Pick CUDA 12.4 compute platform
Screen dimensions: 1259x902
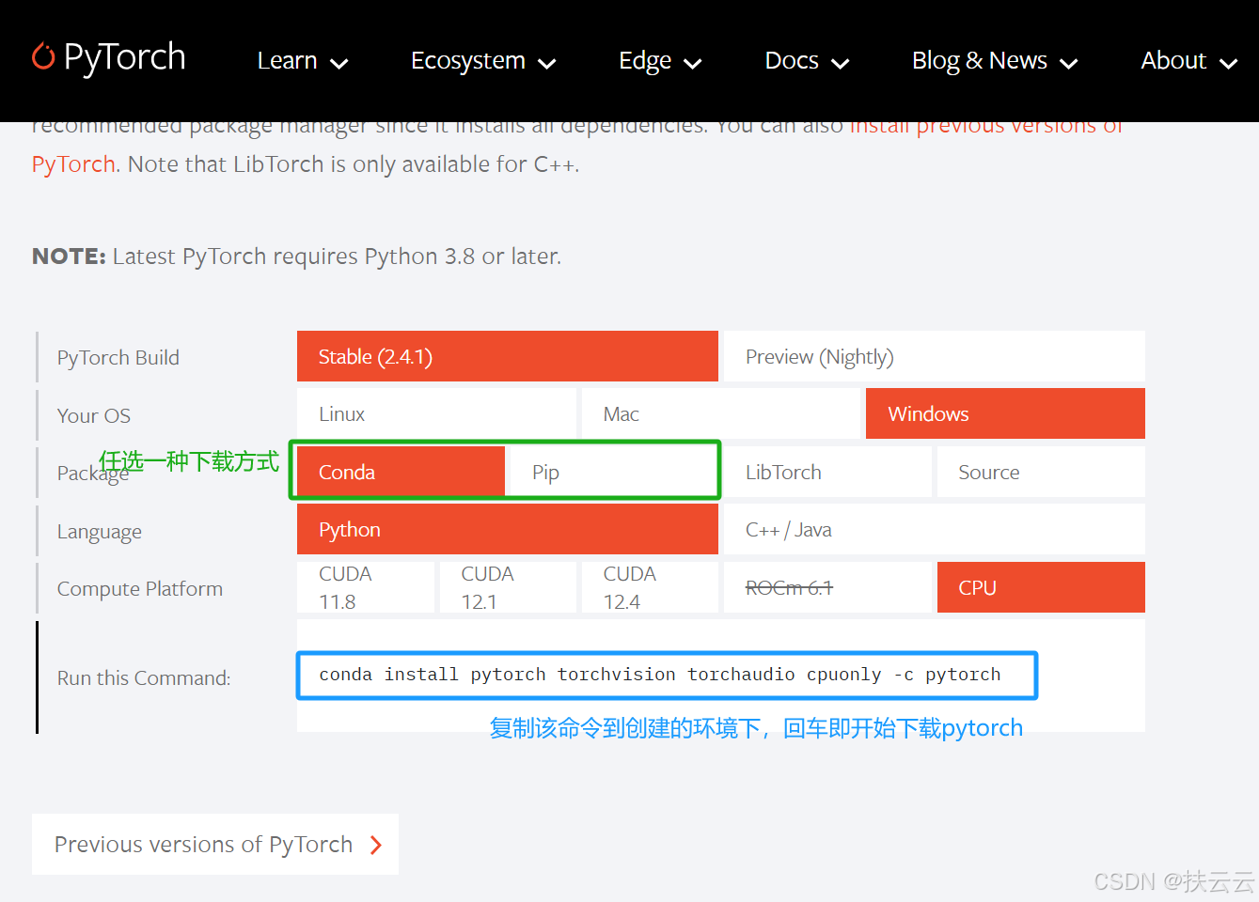pos(650,587)
